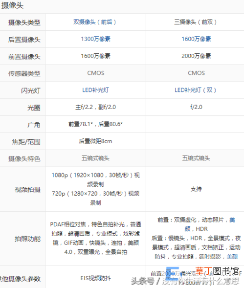The height and width of the screenshot is (288, 244).
Task: Select the 支持 cell in the 视频拍摄 row
Action: [x=196, y=189]
